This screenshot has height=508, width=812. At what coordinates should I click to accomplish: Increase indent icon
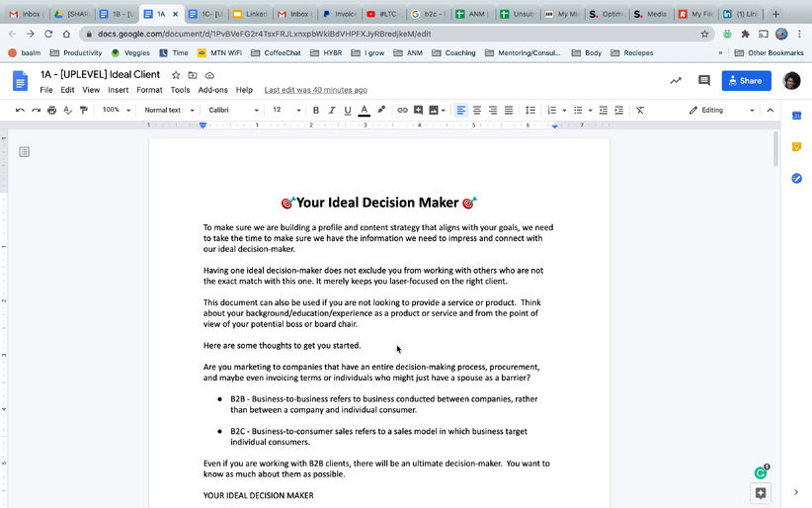click(x=618, y=110)
